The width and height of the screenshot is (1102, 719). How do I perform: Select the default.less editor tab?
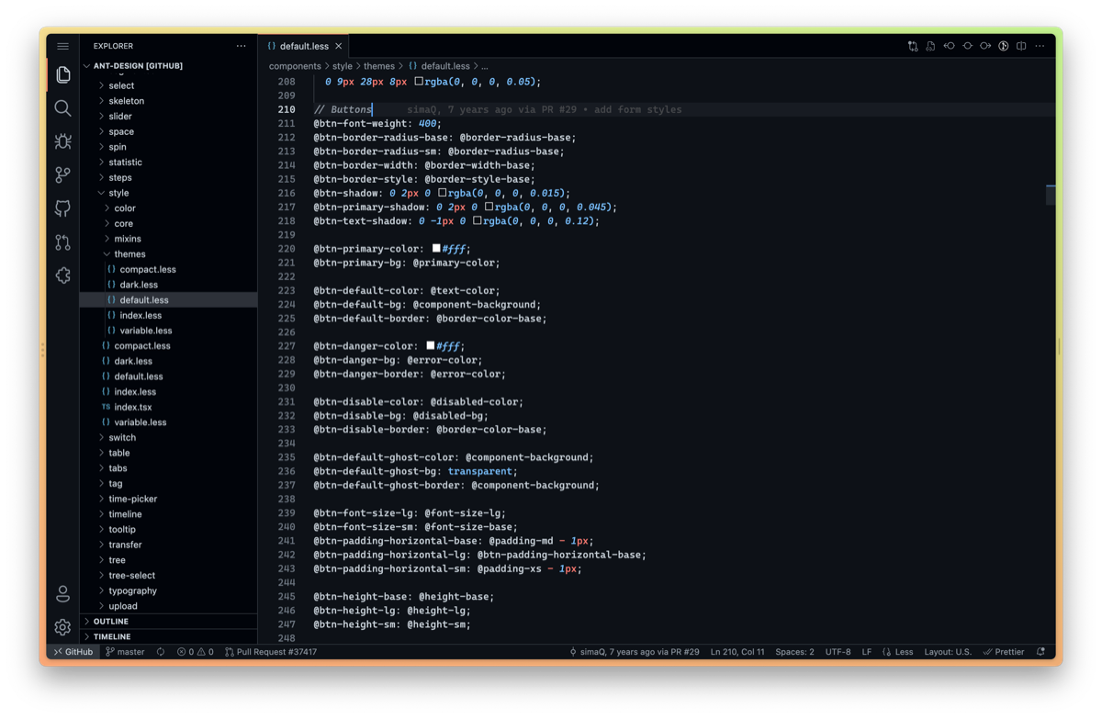[x=305, y=46]
